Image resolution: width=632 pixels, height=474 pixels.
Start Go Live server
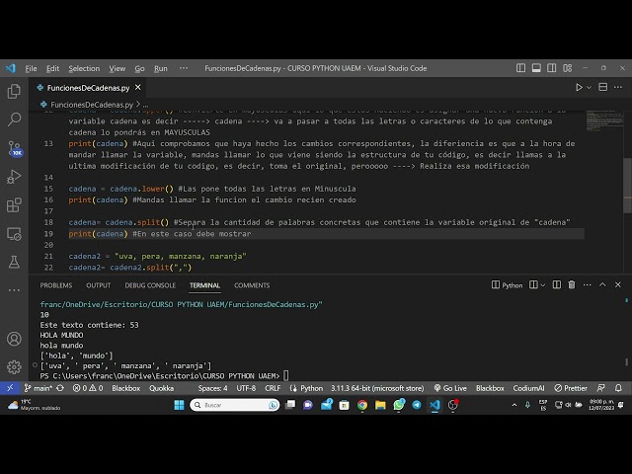[x=450, y=388]
